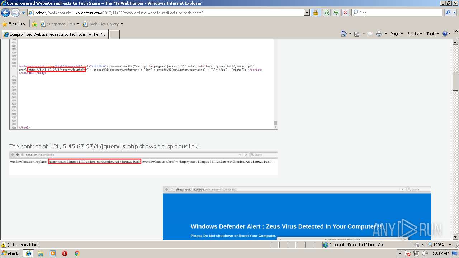Screen dimensions: 459x258
Task: Toggle Compatibility View icon
Action: tap(327, 13)
